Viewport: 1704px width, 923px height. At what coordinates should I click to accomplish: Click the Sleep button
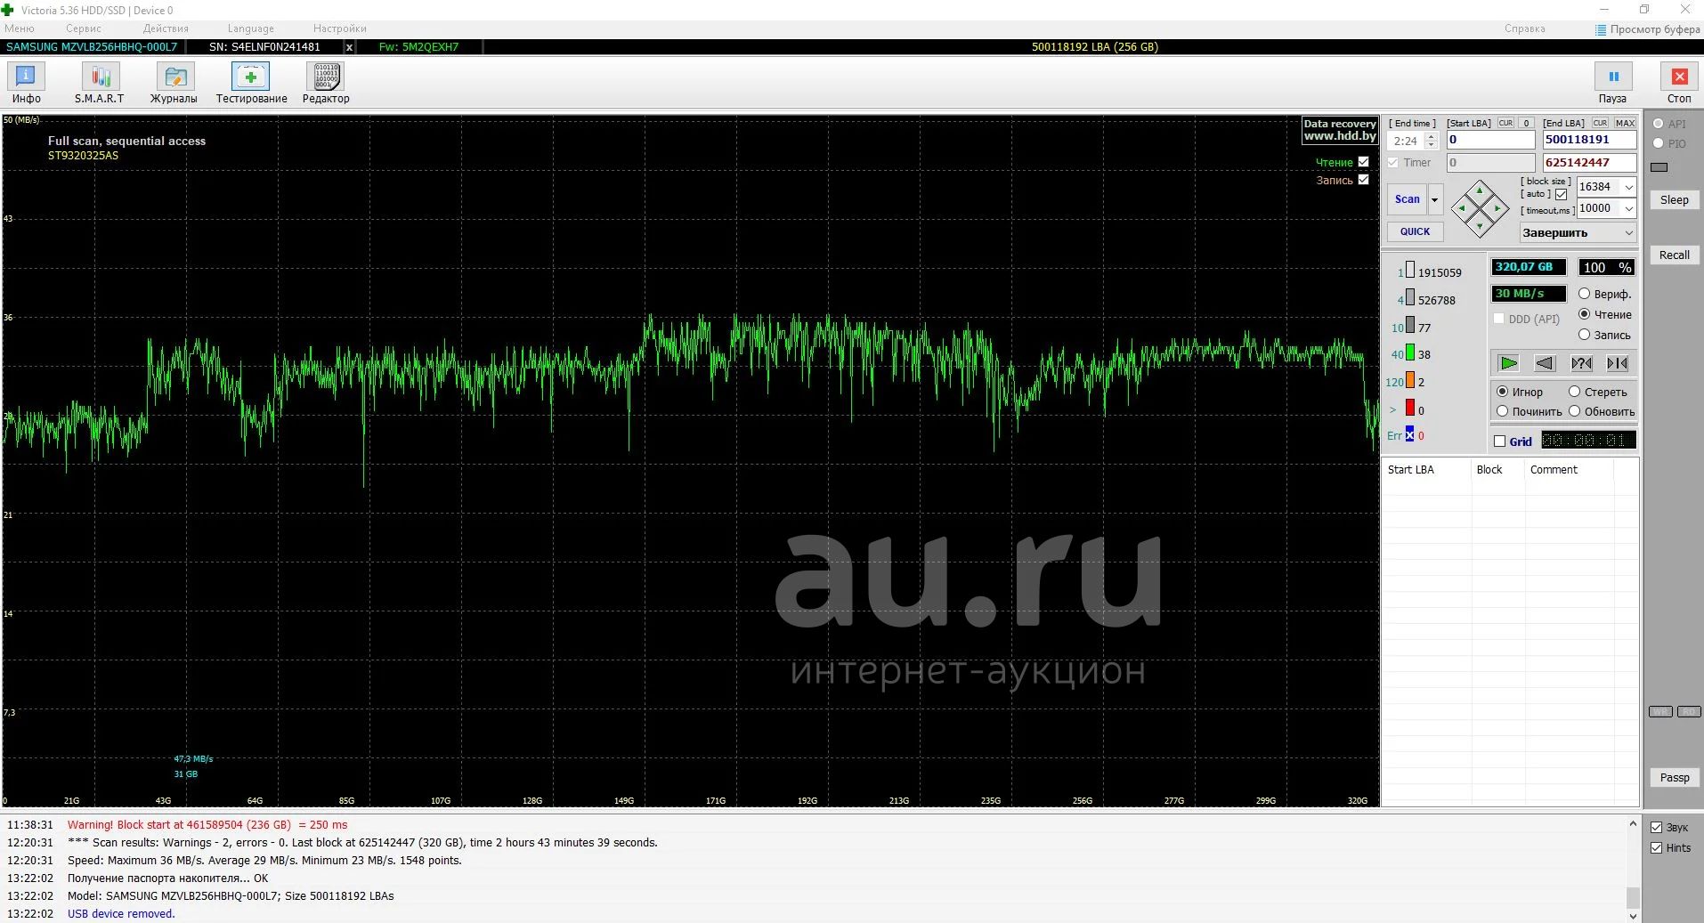pyautogui.click(x=1674, y=200)
